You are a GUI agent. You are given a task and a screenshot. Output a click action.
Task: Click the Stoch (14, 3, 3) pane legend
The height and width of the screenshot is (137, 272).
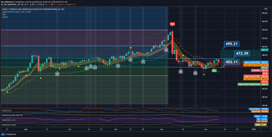pyautogui.click(x=9, y=120)
